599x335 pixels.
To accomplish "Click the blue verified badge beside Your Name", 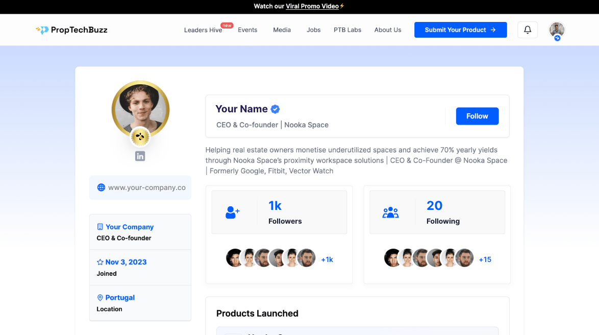I will tap(275, 109).
